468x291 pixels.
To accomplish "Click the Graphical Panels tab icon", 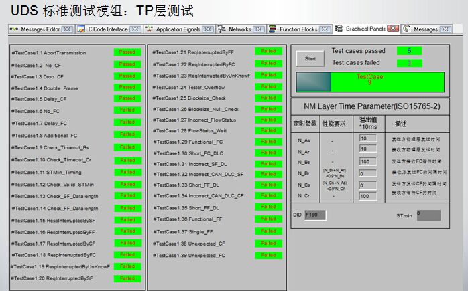I will click(x=339, y=29).
